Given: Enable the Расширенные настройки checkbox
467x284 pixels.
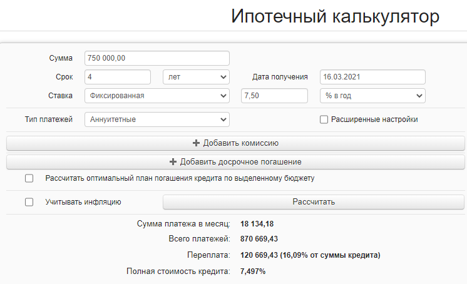Looking at the screenshot, I should (324, 119).
